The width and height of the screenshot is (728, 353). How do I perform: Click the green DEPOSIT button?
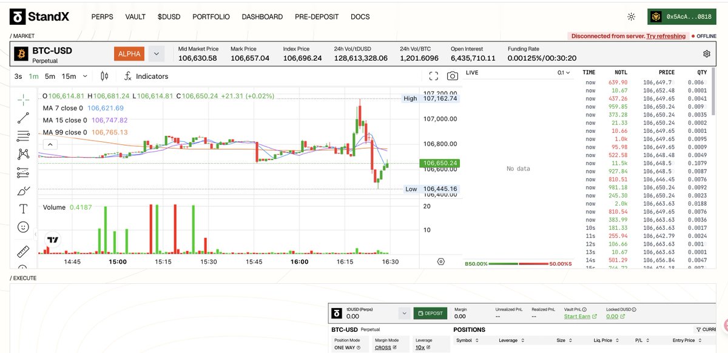(430, 313)
